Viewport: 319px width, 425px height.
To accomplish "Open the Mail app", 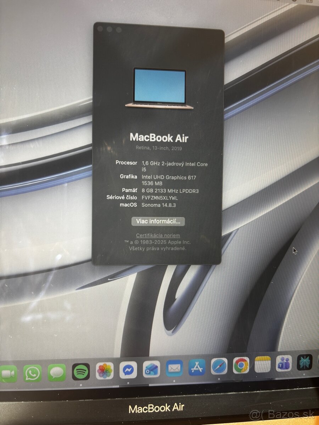I will click(174, 368).
